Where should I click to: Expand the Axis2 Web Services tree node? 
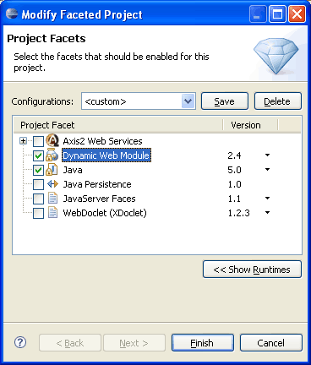[23, 141]
